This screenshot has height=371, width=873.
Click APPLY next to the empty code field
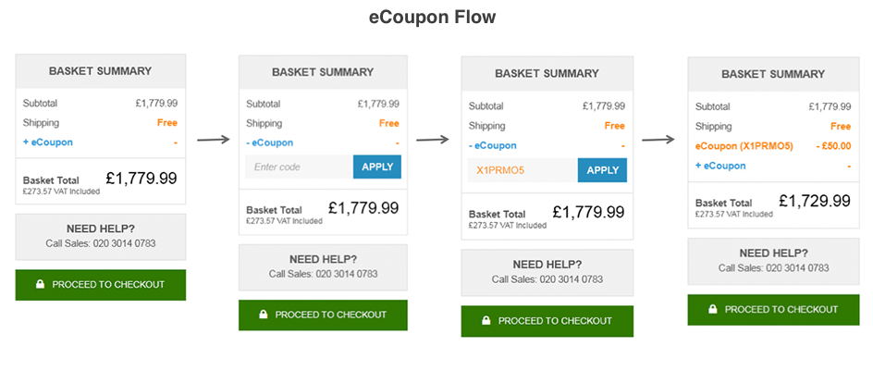pos(377,167)
